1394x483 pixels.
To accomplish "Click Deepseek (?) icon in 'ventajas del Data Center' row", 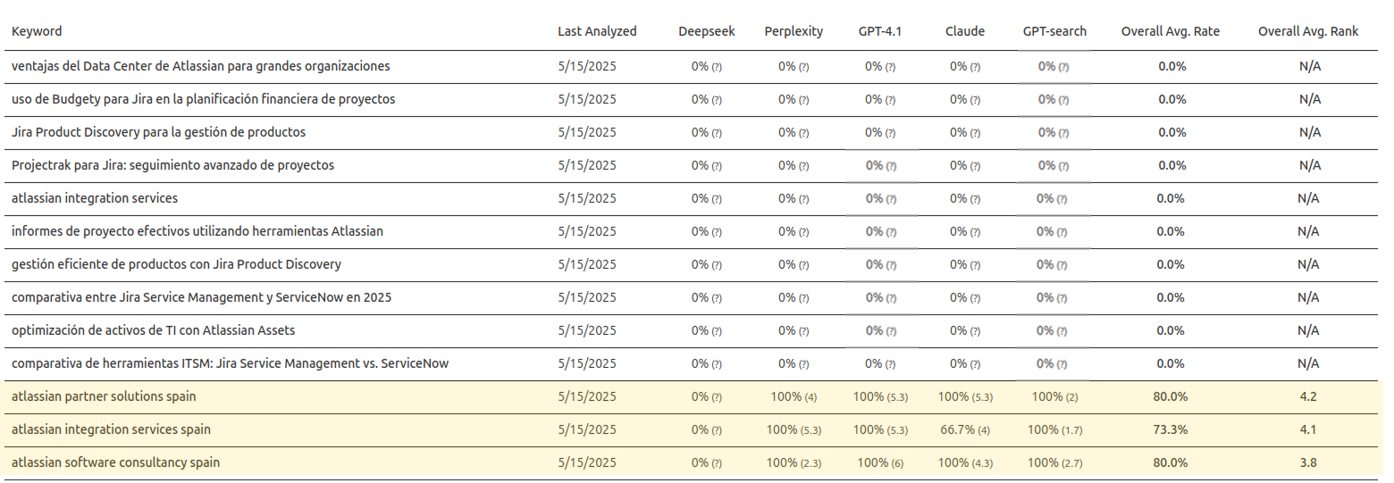I will point(717,67).
